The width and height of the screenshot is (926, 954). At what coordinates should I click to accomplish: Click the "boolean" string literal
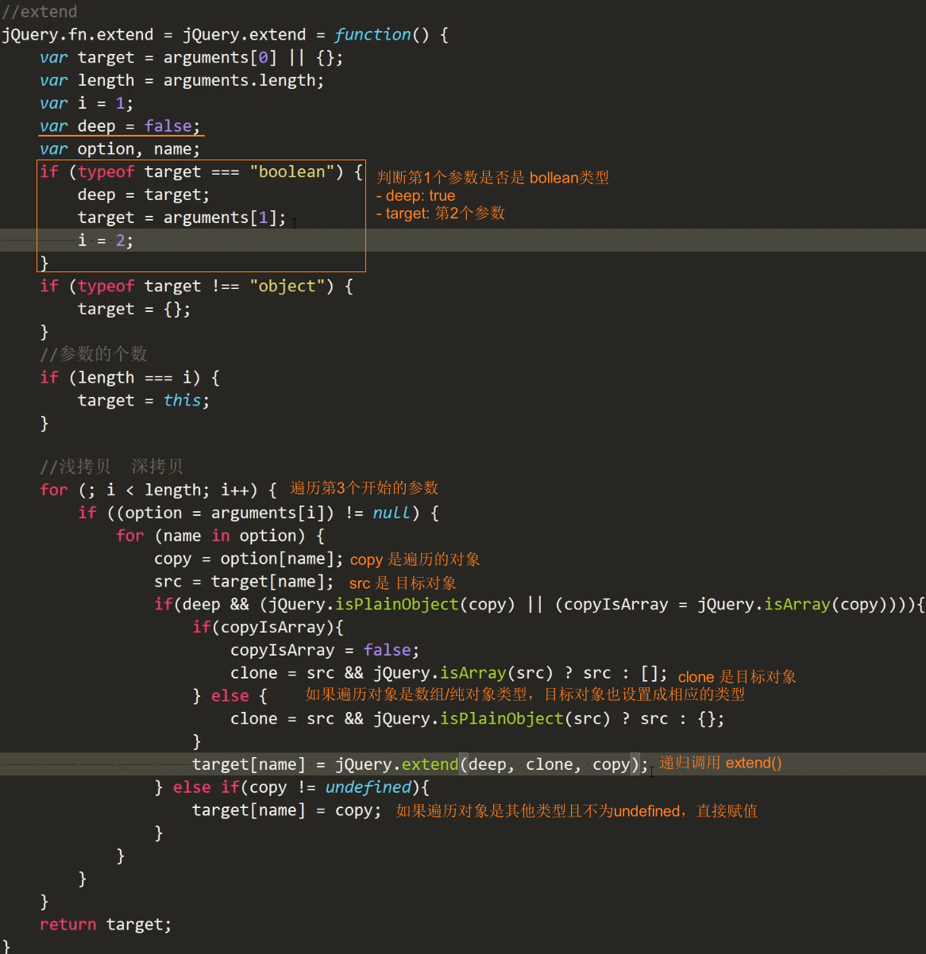[291, 172]
